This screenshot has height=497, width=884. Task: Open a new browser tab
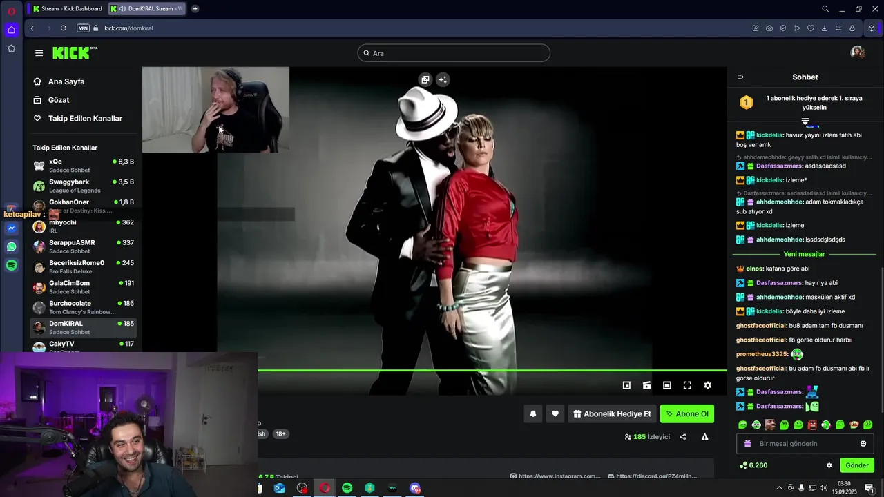195,9
